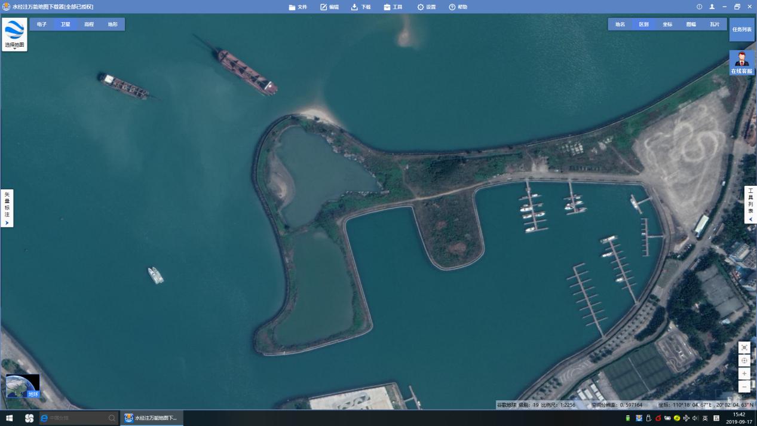The height and width of the screenshot is (426, 757).
Task: Switch map type to 高程
Action: [89, 24]
